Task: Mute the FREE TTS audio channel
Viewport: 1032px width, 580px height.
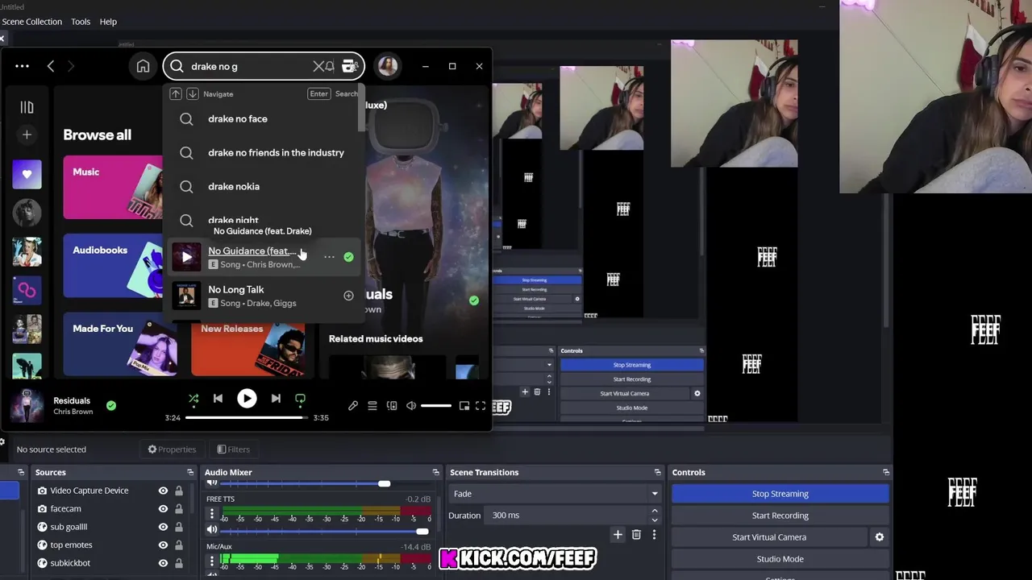Action: 212,530
